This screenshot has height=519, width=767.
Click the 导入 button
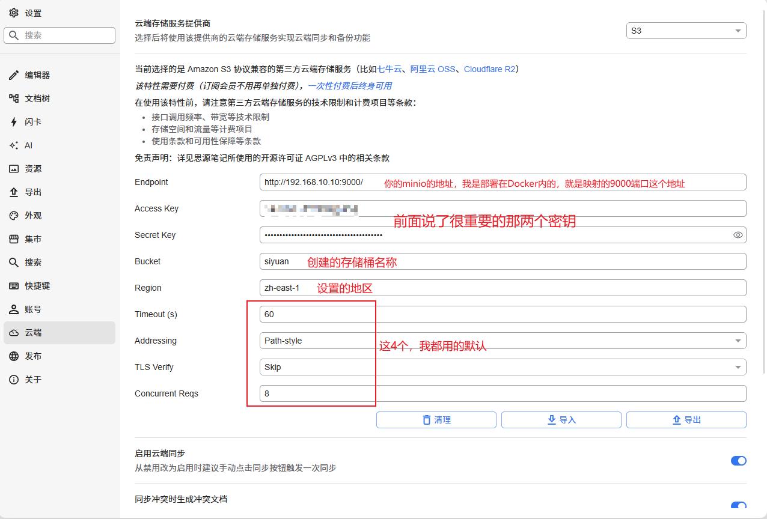561,420
